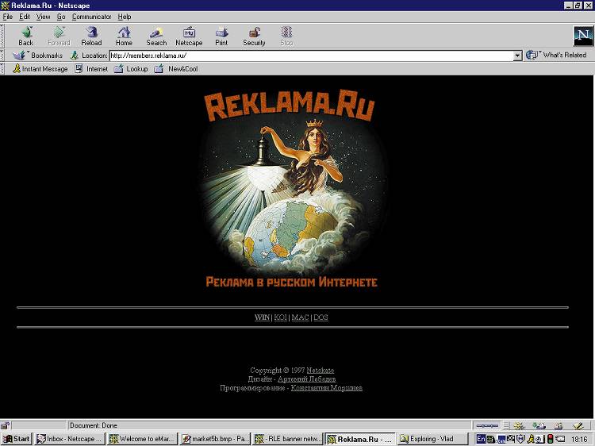This screenshot has width=595, height=446.
Task: Click the yellow AOL Instant Messenger tray icon
Action: [532, 439]
